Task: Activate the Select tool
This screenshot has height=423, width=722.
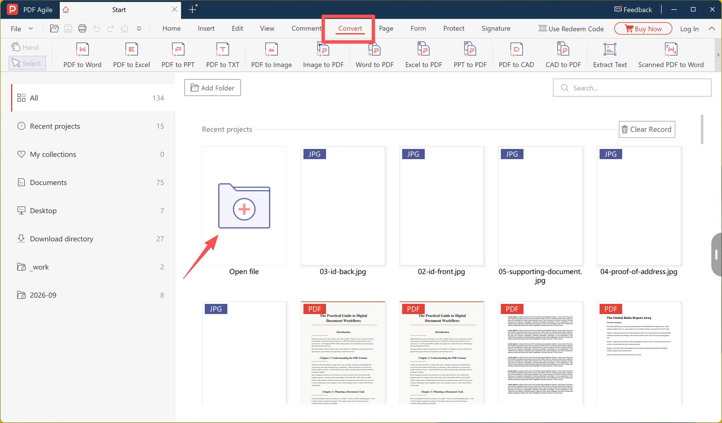Action: click(27, 63)
